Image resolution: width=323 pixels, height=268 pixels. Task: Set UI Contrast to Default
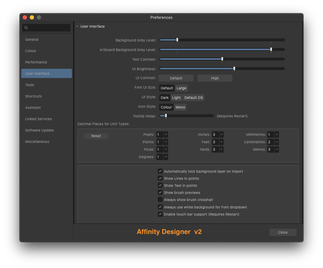[x=176, y=78]
